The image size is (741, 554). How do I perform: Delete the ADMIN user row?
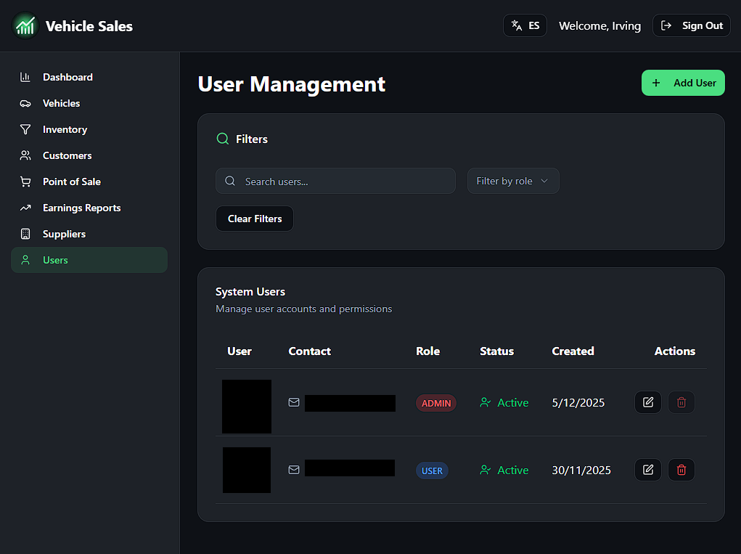[681, 402]
